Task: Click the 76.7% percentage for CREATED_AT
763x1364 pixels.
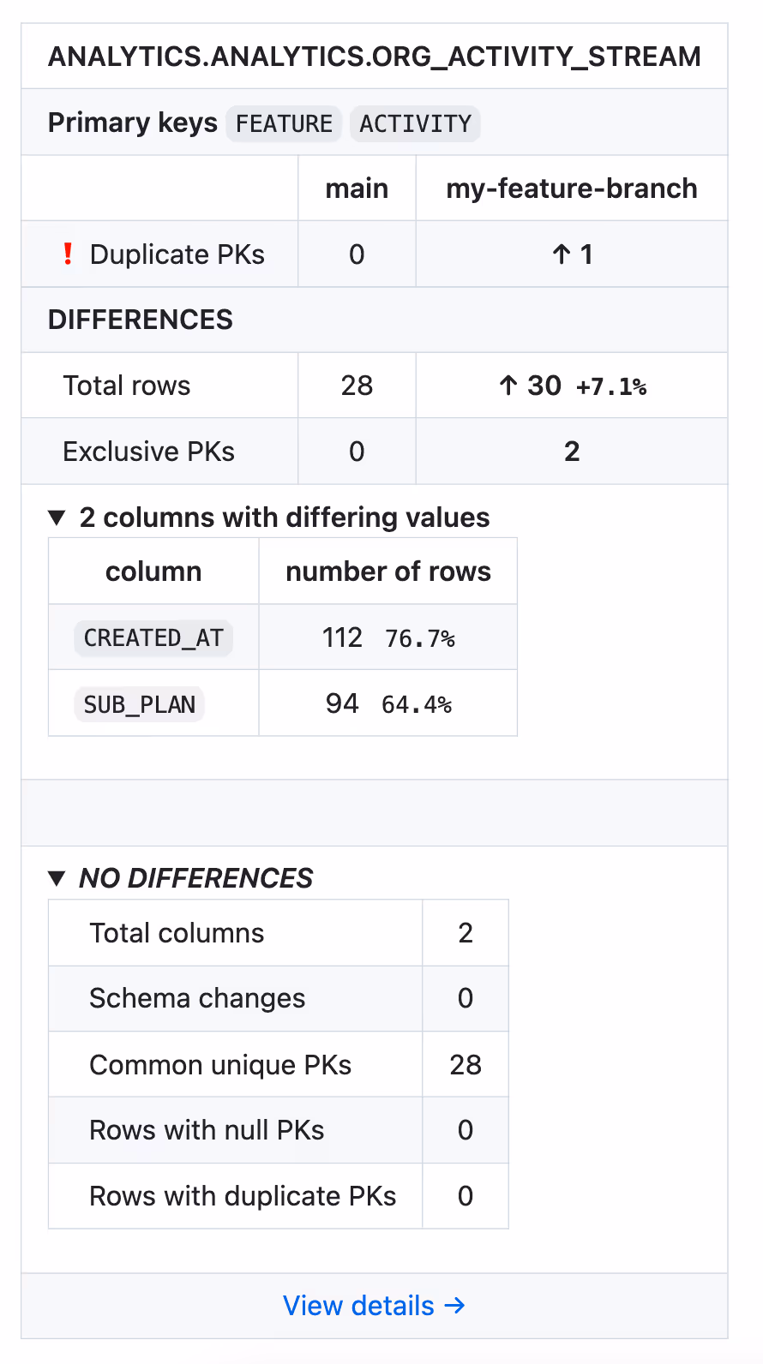Action: click(420, 639)
